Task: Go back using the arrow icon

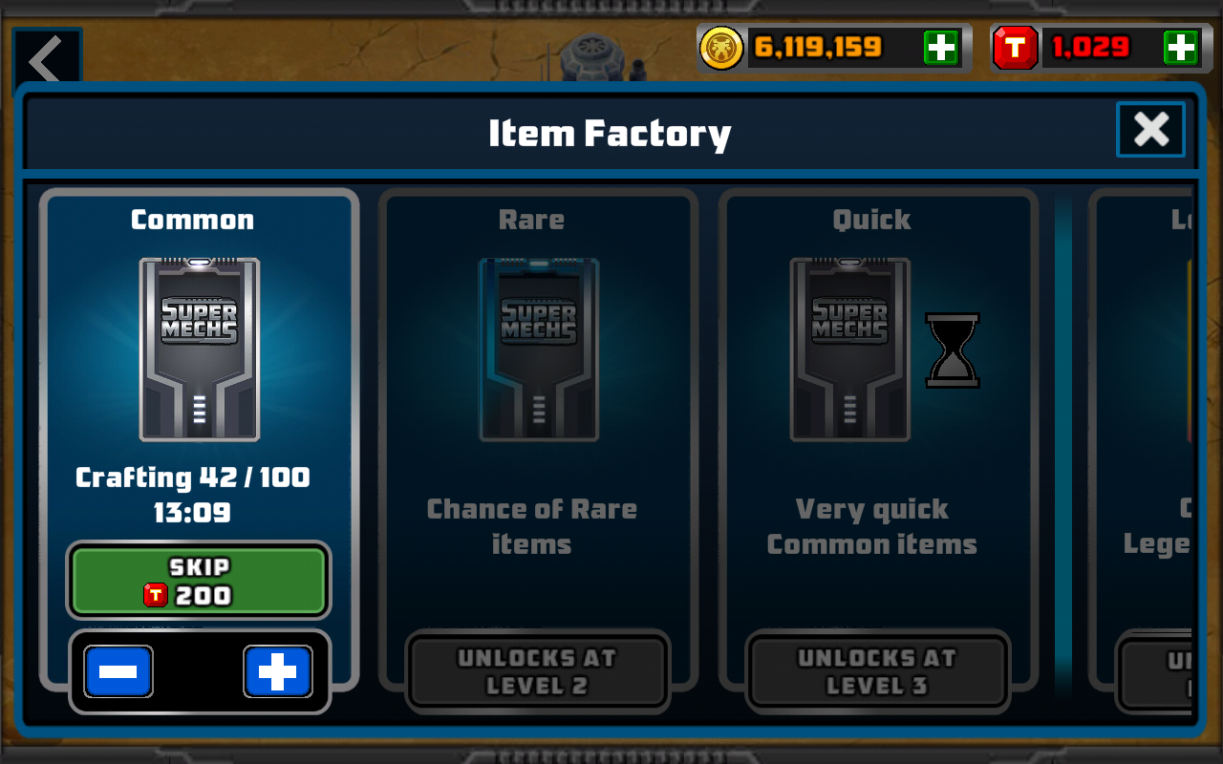Action: (x=47, y=61)
